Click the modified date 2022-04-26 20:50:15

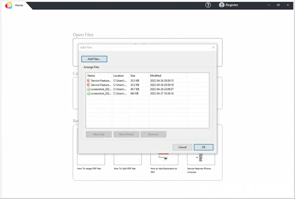pos(162,81)
